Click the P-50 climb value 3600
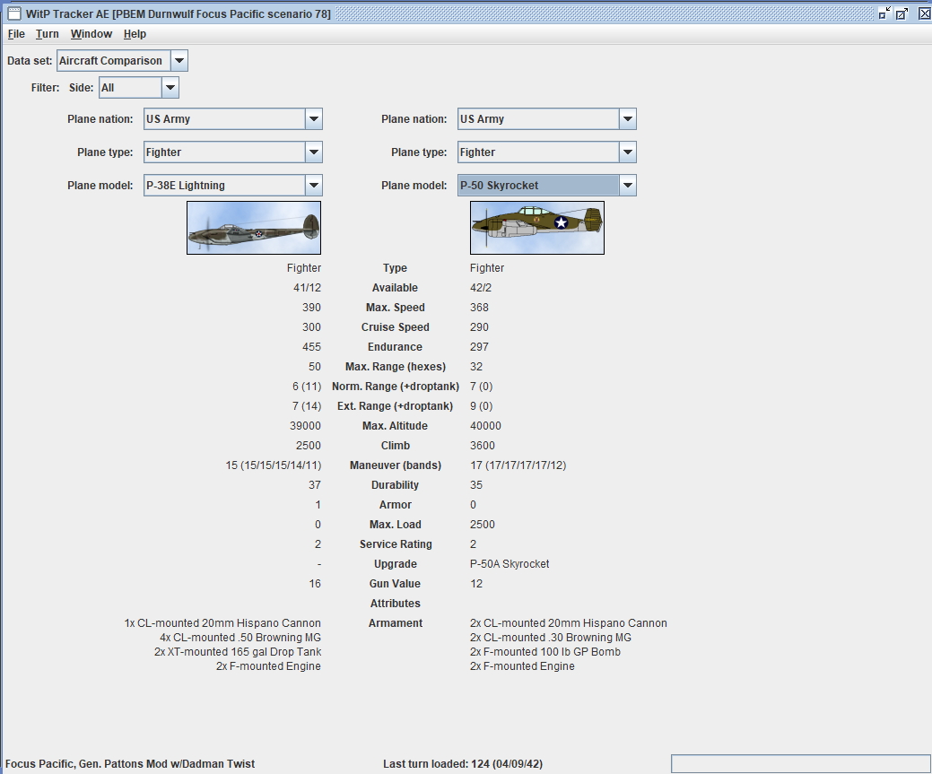932x774 pixels. (483, 445)
